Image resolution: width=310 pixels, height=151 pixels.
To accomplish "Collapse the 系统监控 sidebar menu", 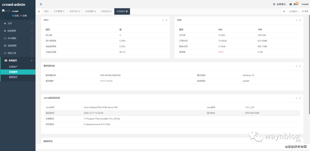I will [x=18, y=60].
